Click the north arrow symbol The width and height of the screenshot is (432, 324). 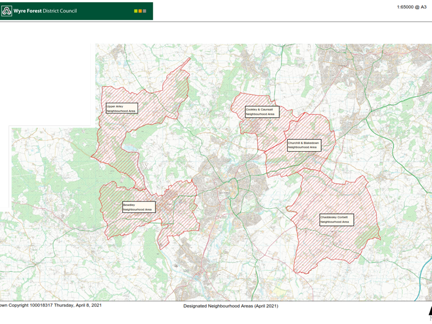point(429,312)
